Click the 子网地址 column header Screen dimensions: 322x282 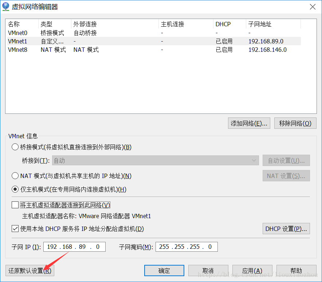(273, 24)
